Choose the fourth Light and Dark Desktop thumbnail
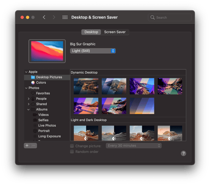This screenshot has width=210, height=185. pos(170,133)
